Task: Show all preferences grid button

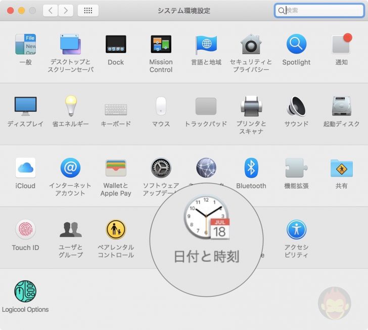Action: point(88,11)
